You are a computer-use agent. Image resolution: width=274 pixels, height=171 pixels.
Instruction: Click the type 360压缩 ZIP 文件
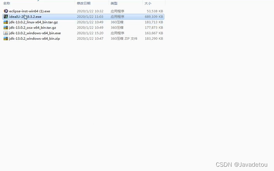pos(124,38)
